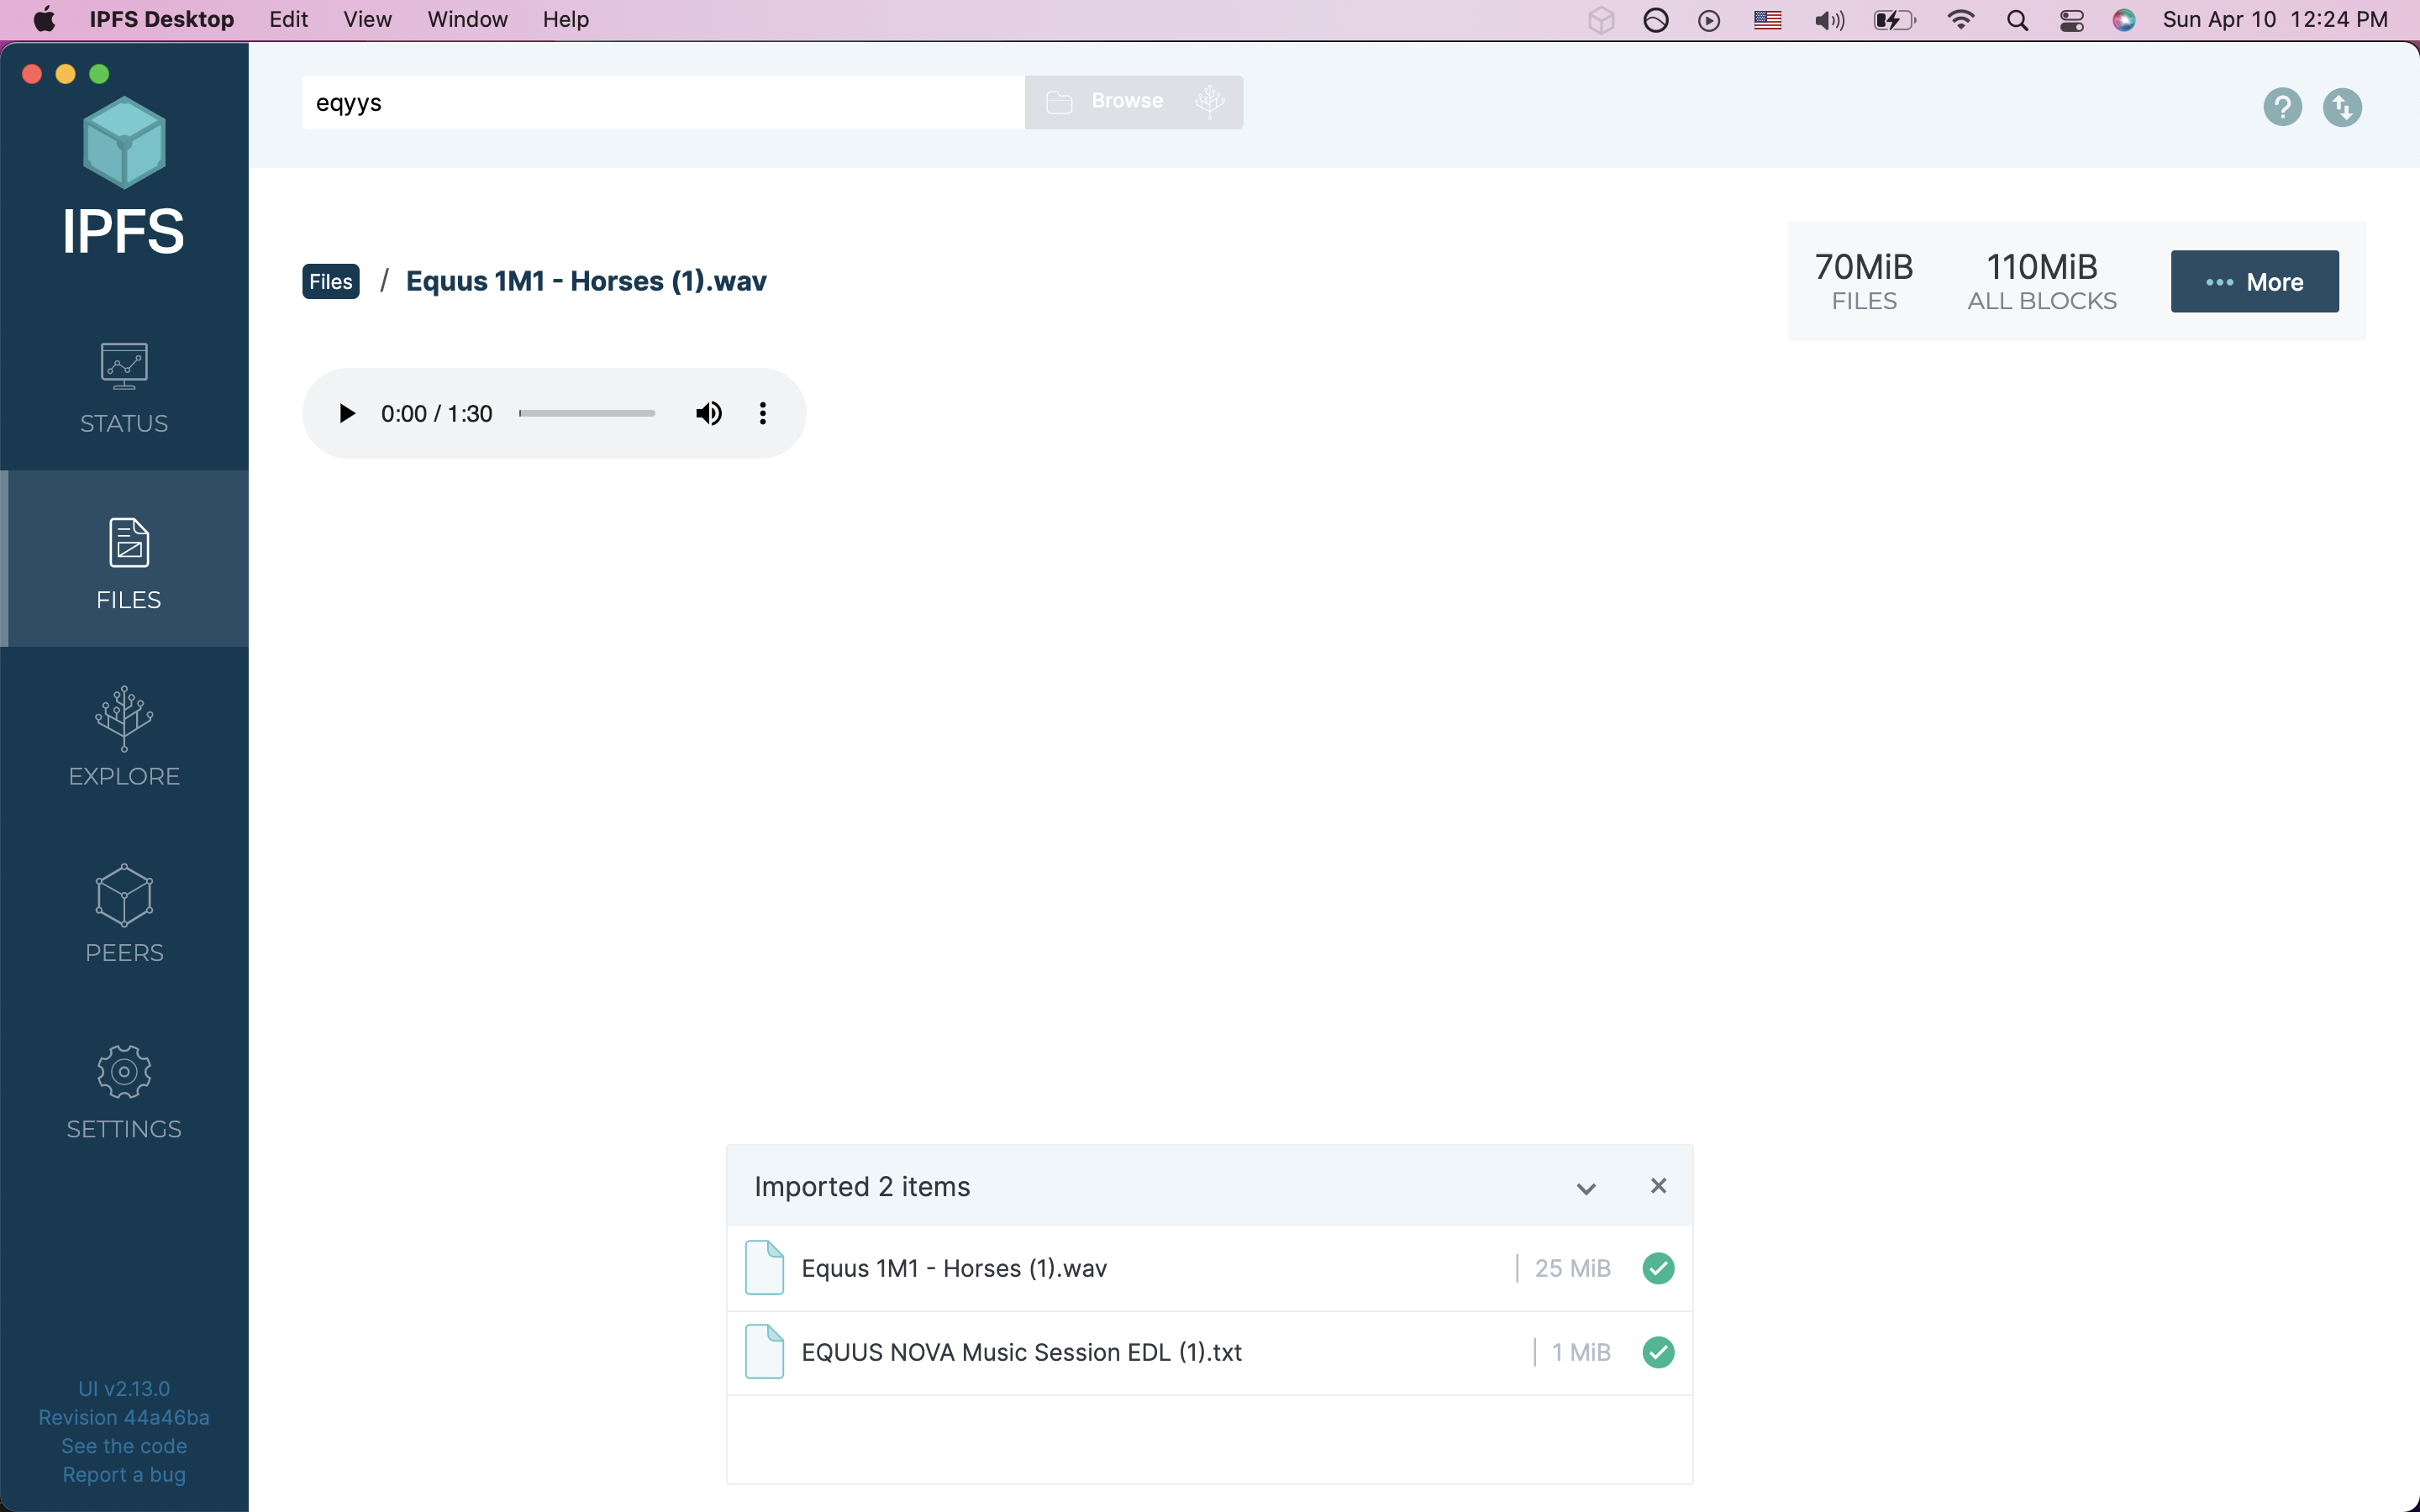Screen dimensions: 2420x1512
Task: Collapse the Imported 2 items panel
Action: coord(1586,1188)
